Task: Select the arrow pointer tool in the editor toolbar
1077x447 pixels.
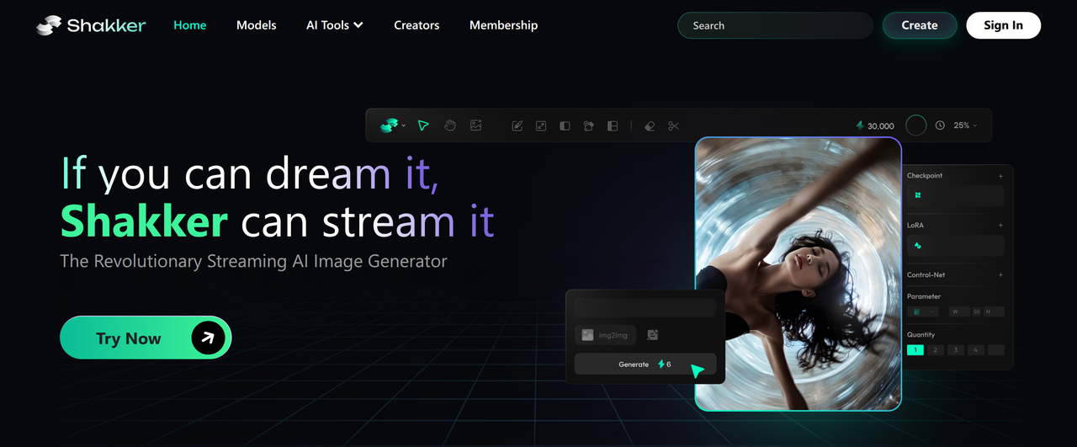Action: [x=423, y=125]
